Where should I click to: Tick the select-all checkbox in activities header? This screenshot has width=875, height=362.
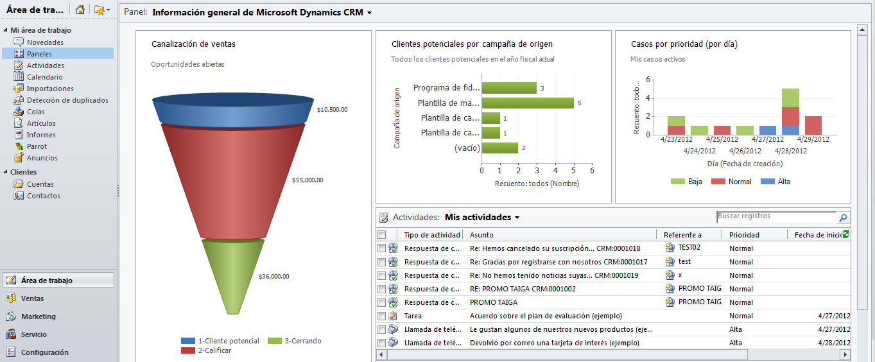(382, 235)
